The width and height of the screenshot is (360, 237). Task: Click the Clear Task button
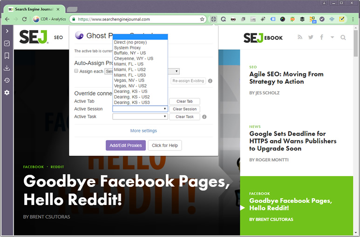184,117
